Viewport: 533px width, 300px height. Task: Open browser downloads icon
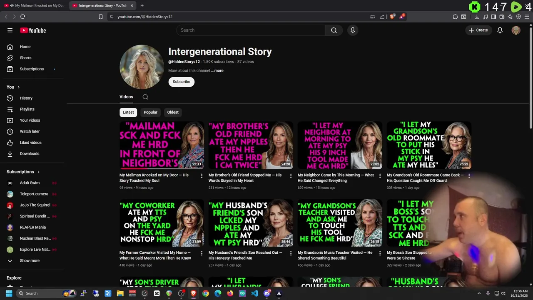click(x=477, y=17)
